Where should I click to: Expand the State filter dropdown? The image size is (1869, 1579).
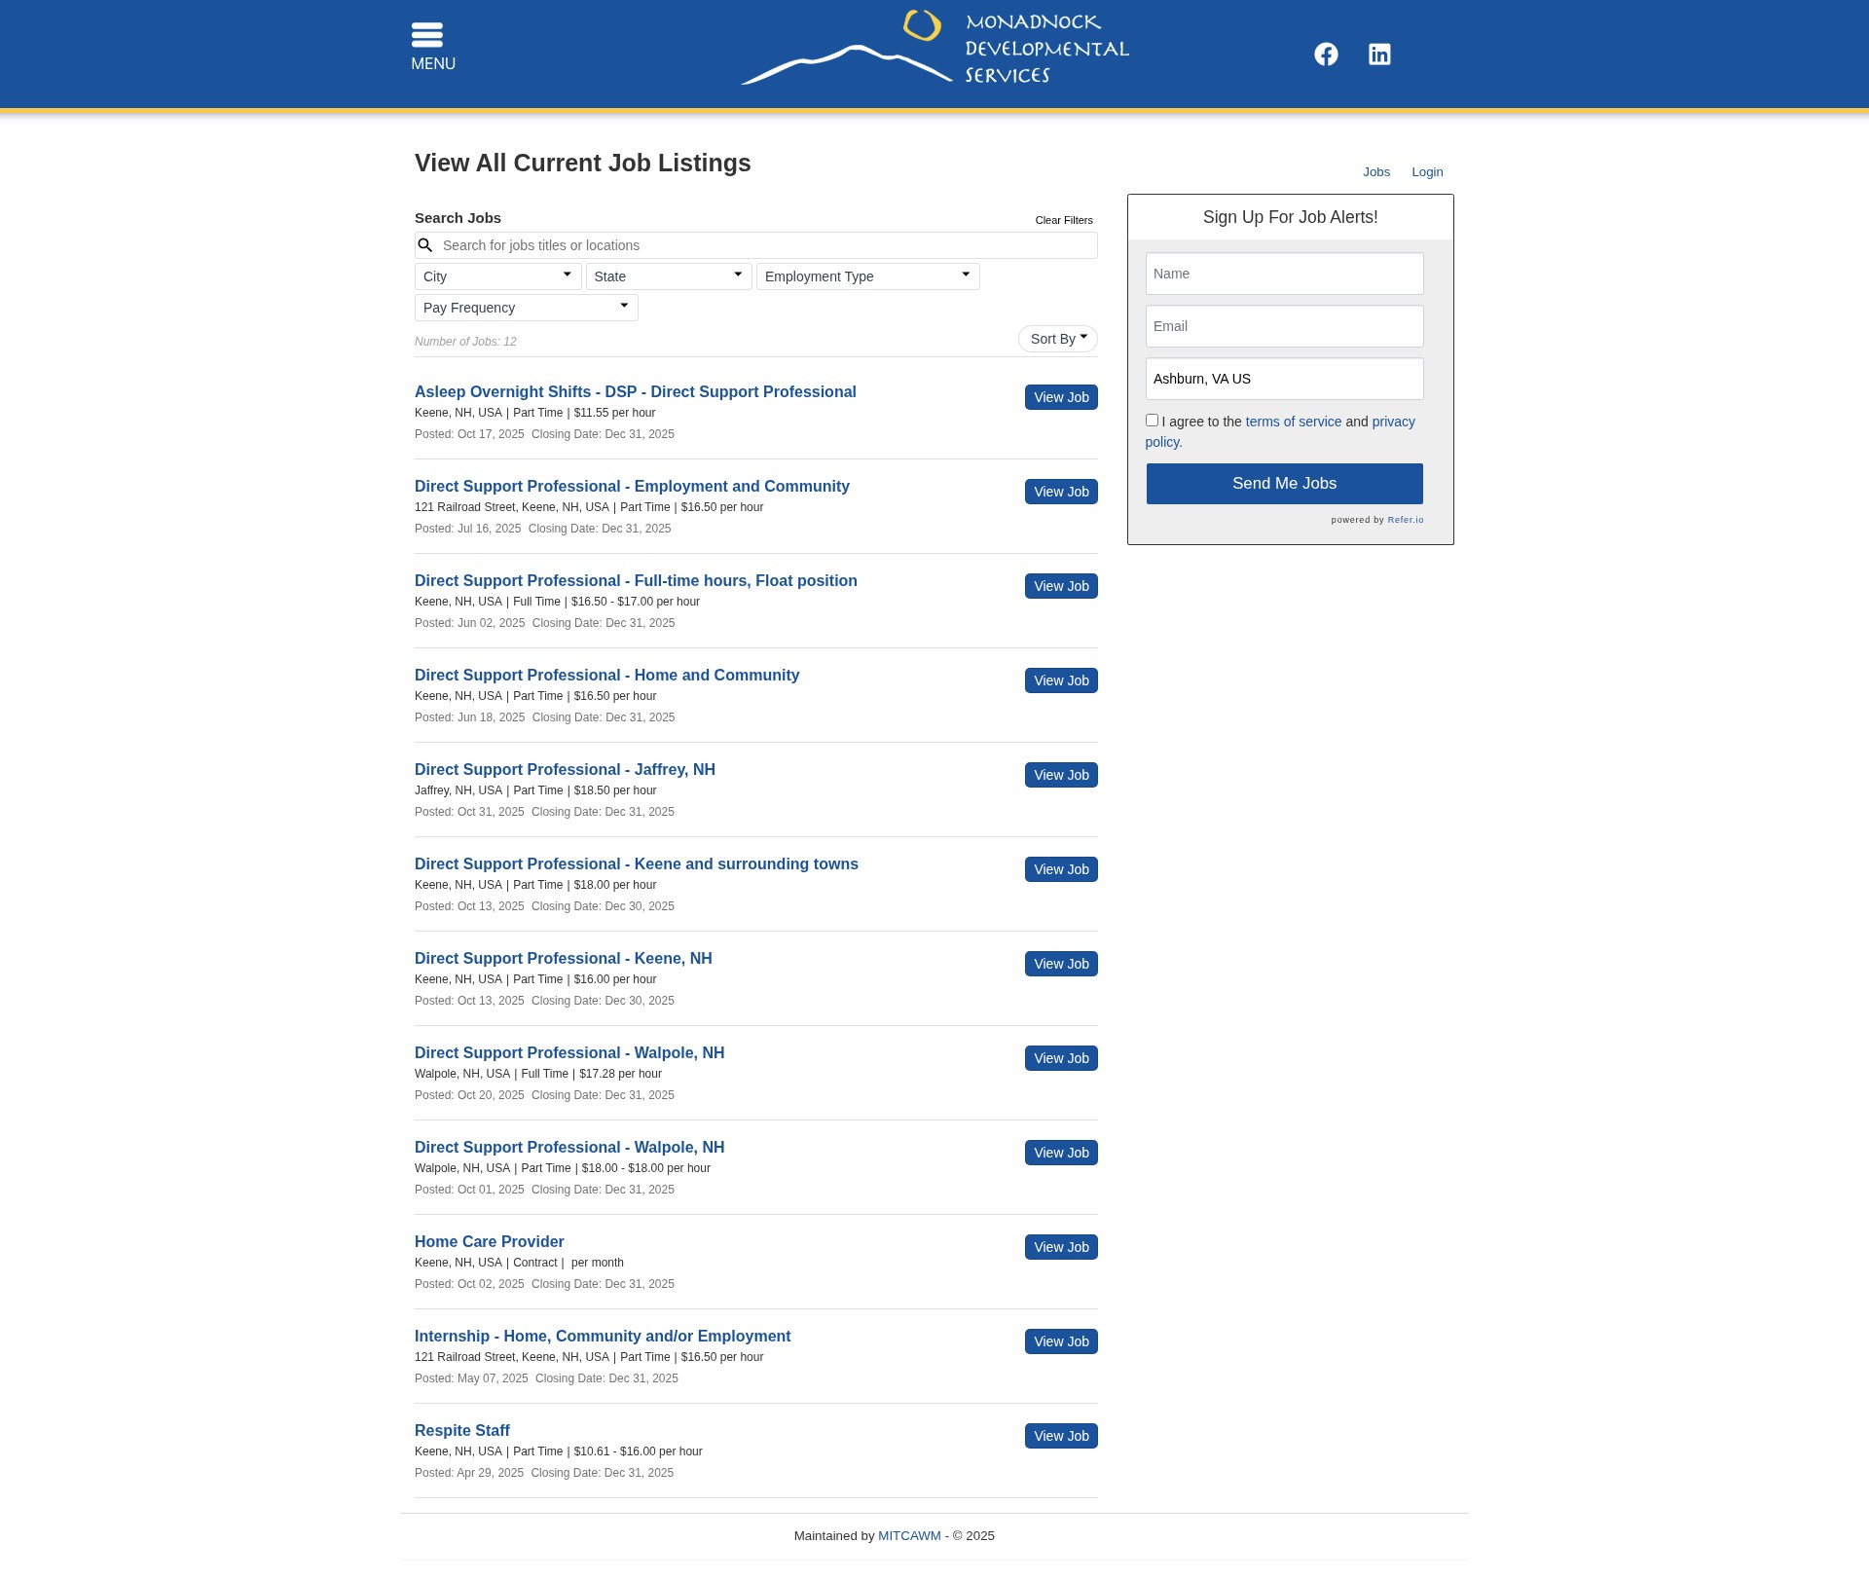[x=669, y=276]
